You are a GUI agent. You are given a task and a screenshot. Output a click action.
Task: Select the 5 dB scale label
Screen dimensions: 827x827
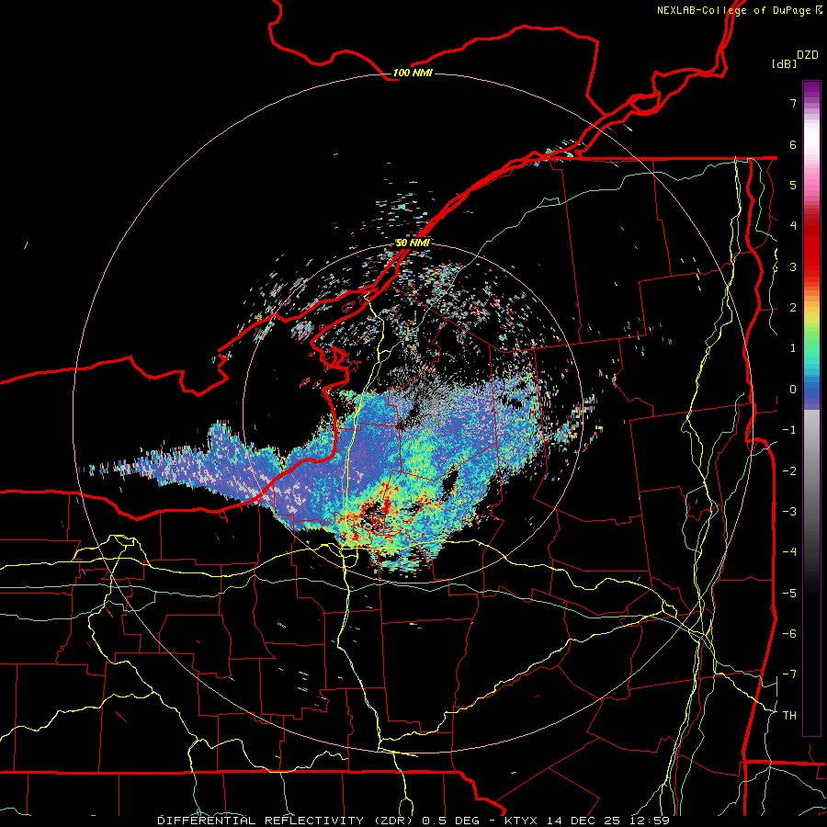pos(793,185)
